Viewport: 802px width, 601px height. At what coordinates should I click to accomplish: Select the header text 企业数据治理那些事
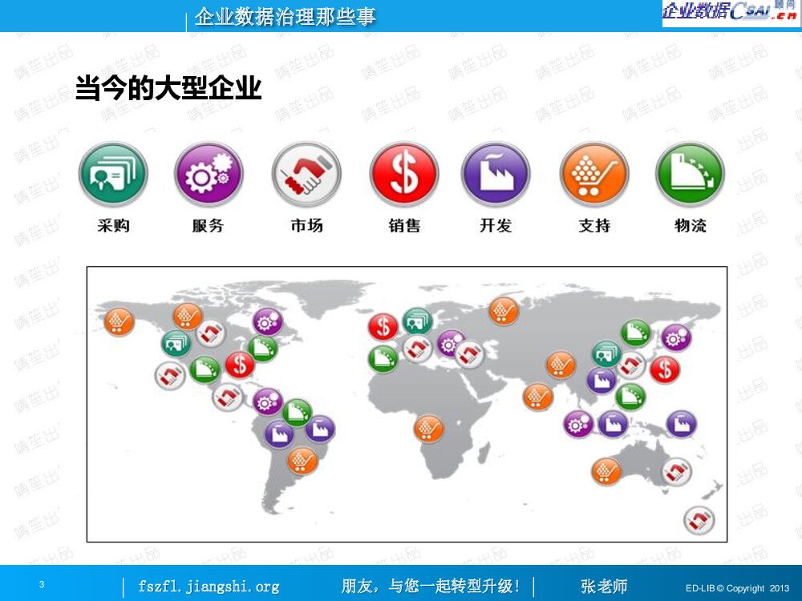coord(286,17)
